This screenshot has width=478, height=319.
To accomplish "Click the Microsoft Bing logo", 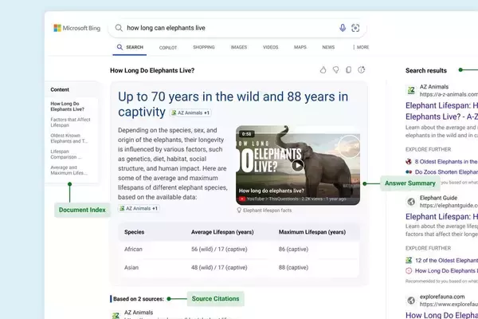I will [76, 28].
